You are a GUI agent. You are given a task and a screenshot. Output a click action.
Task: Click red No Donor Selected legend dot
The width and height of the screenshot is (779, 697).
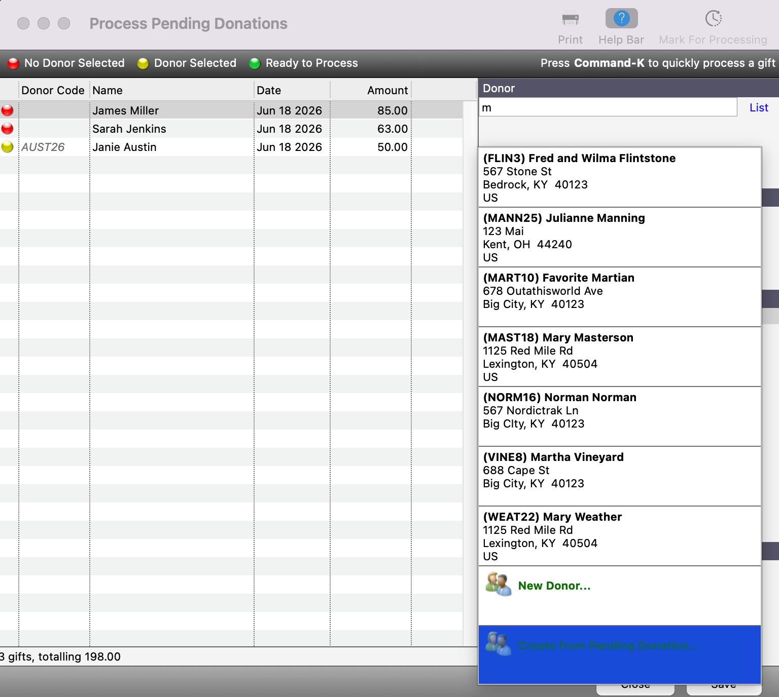13,63
